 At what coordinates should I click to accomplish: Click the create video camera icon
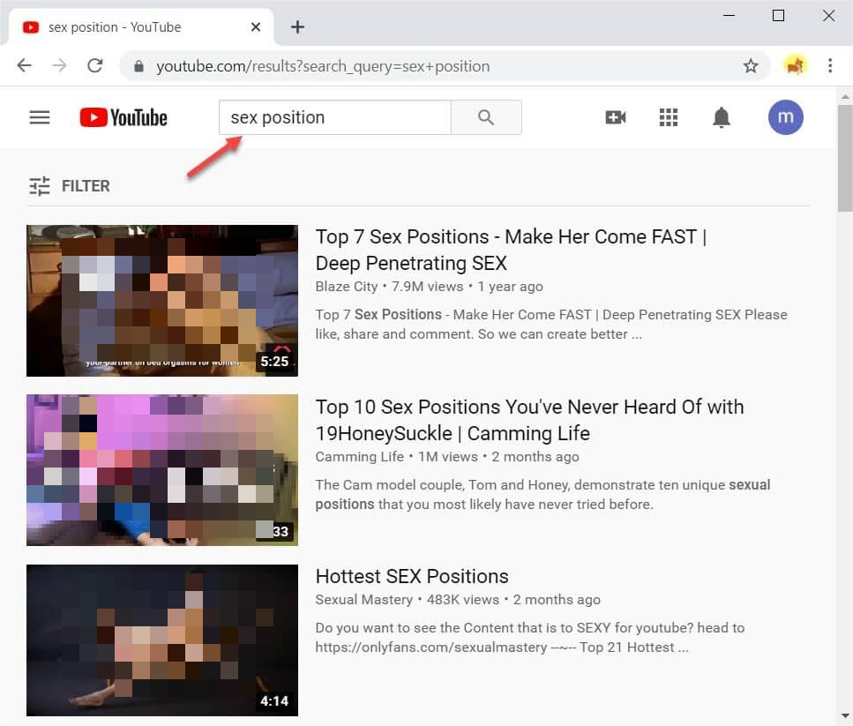tap(616, 117)
